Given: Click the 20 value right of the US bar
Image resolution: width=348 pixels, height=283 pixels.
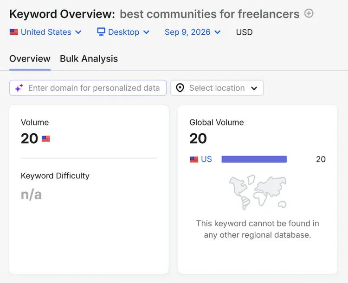Looking at the screenshot, I should (321, 159).
